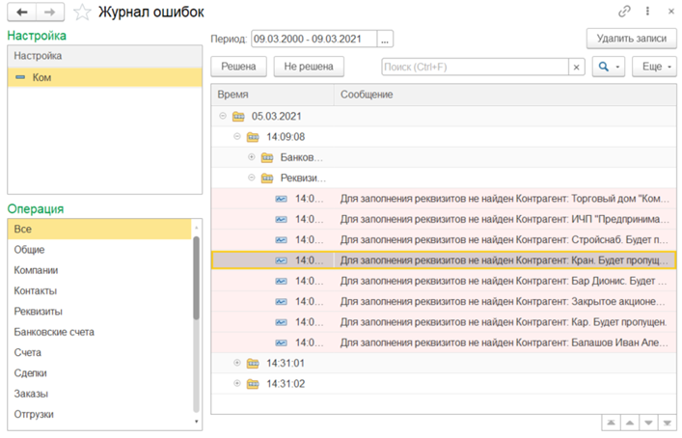Click the Операция list scrollbar
This screenshot has width=682, height=438.
(197, 280)
